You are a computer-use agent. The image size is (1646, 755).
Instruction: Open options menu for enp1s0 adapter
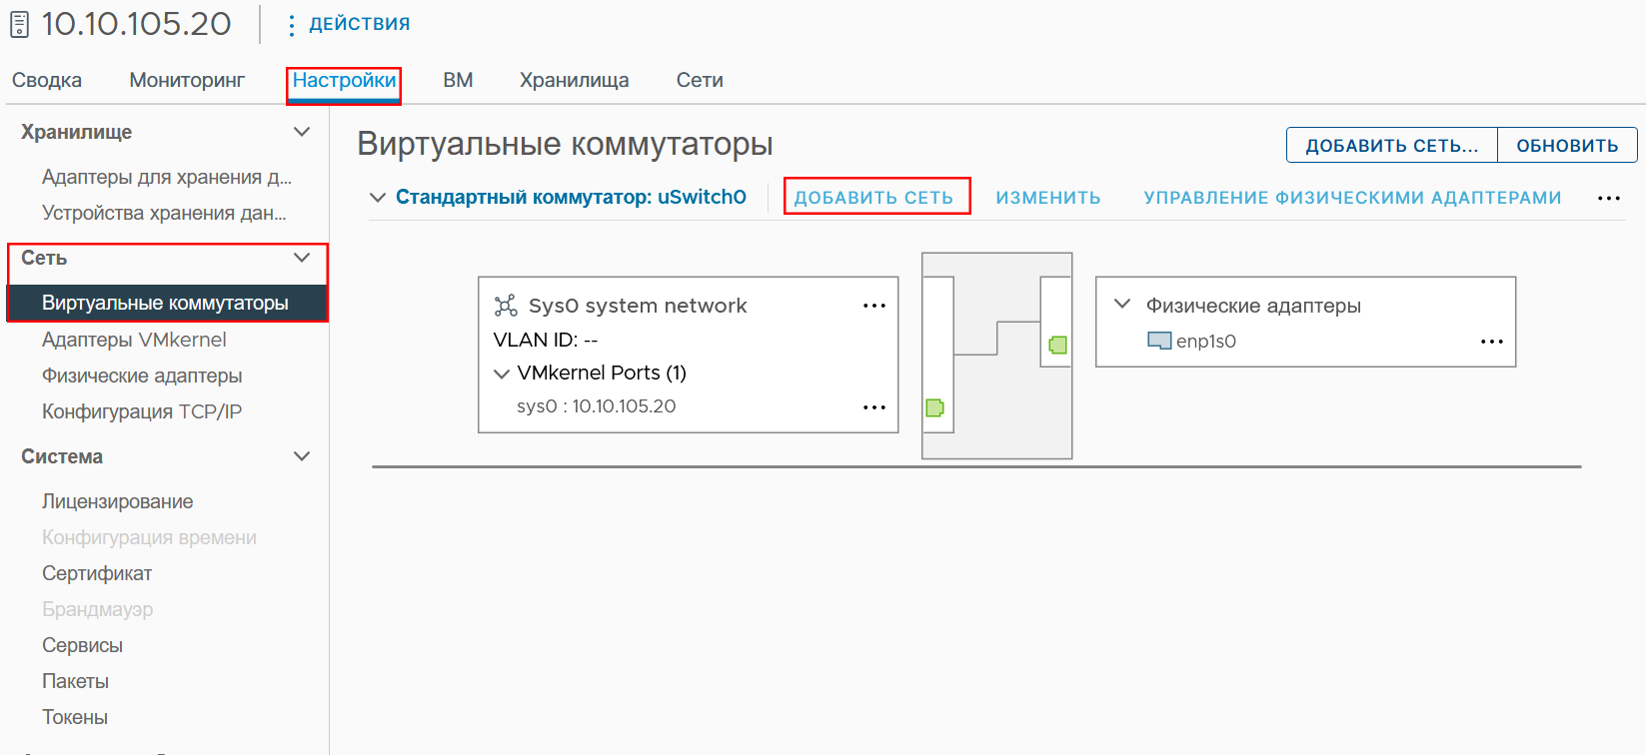click(x=1492, y=342)
